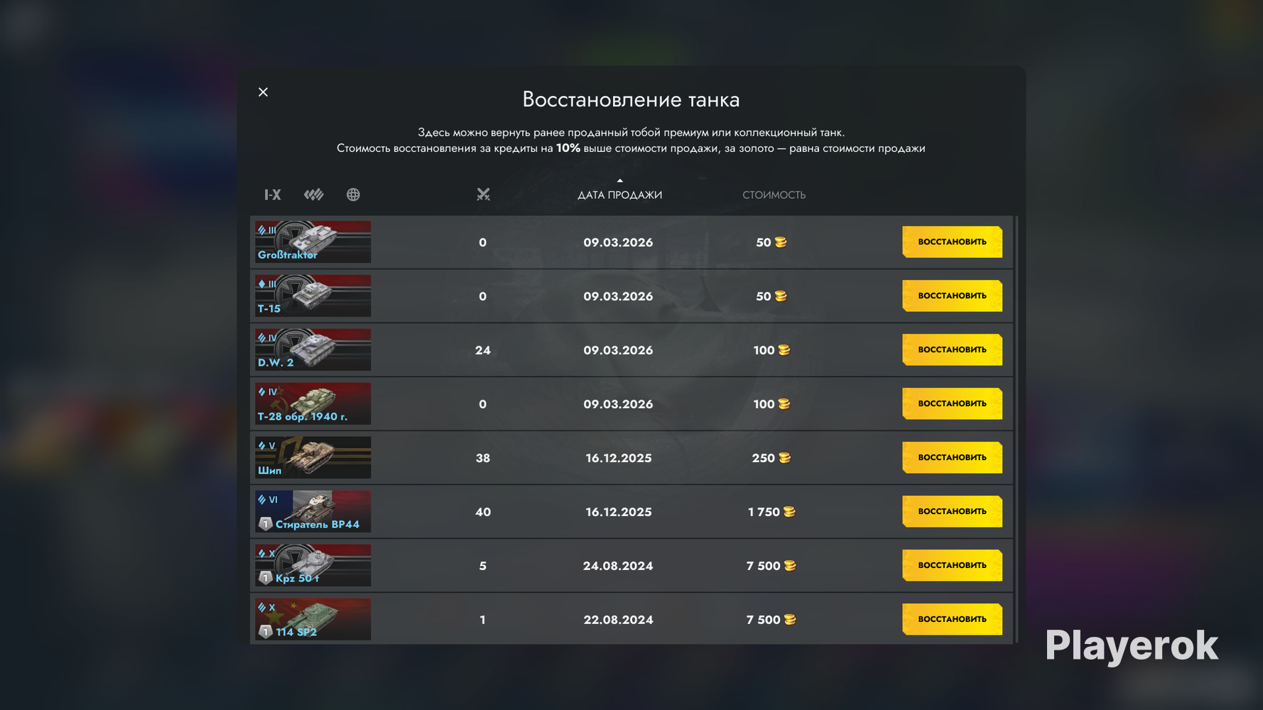Select the Großtraktor tank thumbnail

click(313, 242)
